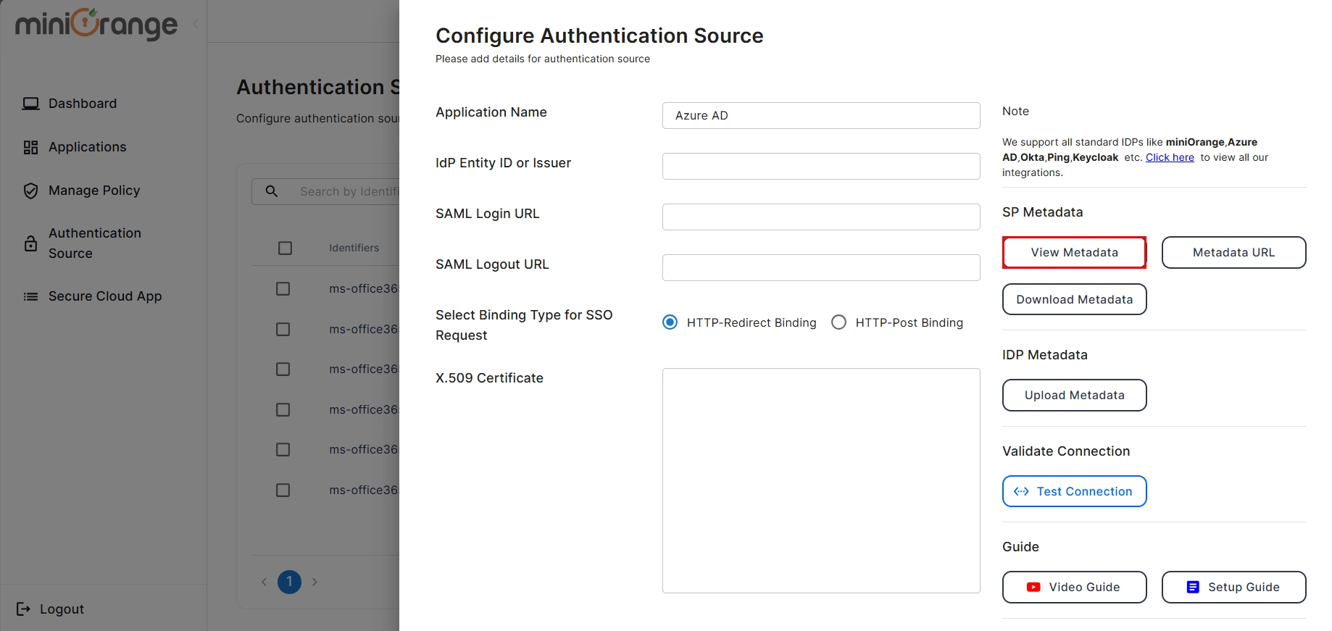Open the Video Guide button
The image size is (1332, 631).
click(x=1074, y=587)
